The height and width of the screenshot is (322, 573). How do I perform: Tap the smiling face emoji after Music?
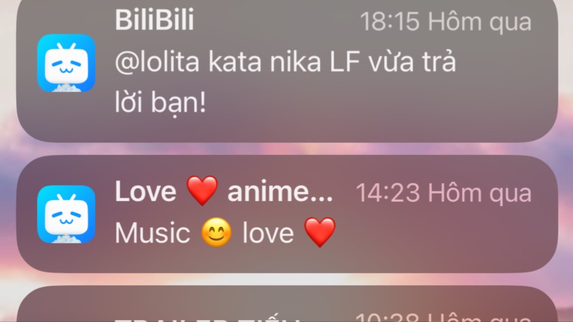[x=216, y=233]
